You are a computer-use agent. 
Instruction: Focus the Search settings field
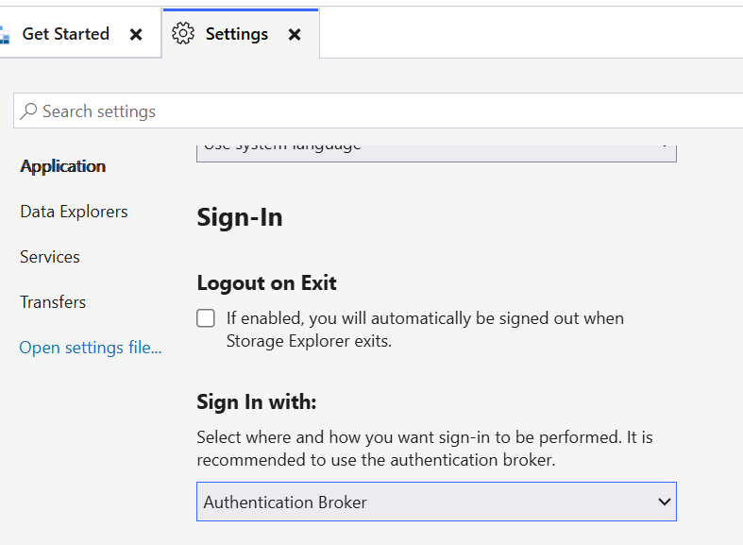pos(379,111)
